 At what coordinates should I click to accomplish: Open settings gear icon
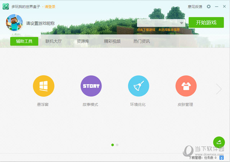pos(209,7)
